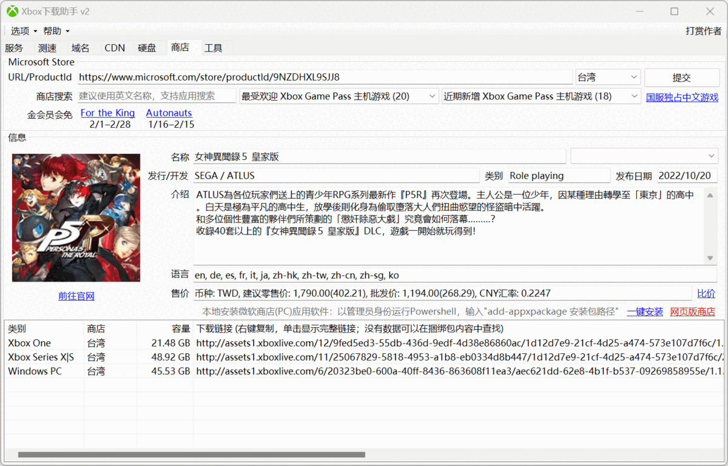
Task: Click the 2/1–2/28 date under For the King
Action: [110, 124]
